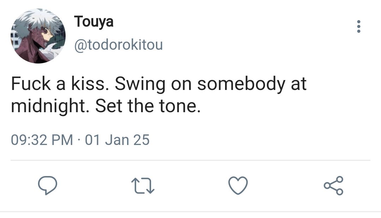381x218 pixels.
Task: Open the three-dot more options menu
Action: (x=358, y=27)
